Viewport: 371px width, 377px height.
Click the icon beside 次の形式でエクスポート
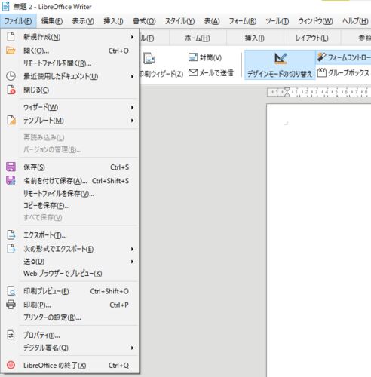coord(11,249)
